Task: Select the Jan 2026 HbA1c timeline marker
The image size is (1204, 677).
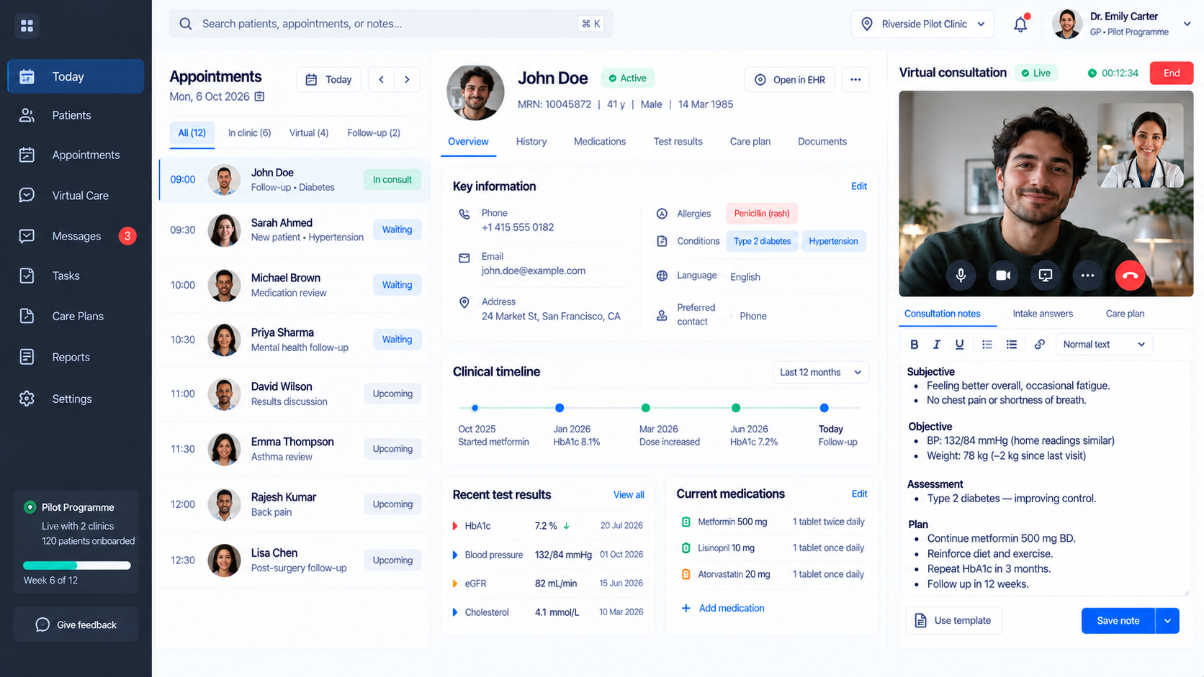Action: pyautogui.click(x=560, y=408)
